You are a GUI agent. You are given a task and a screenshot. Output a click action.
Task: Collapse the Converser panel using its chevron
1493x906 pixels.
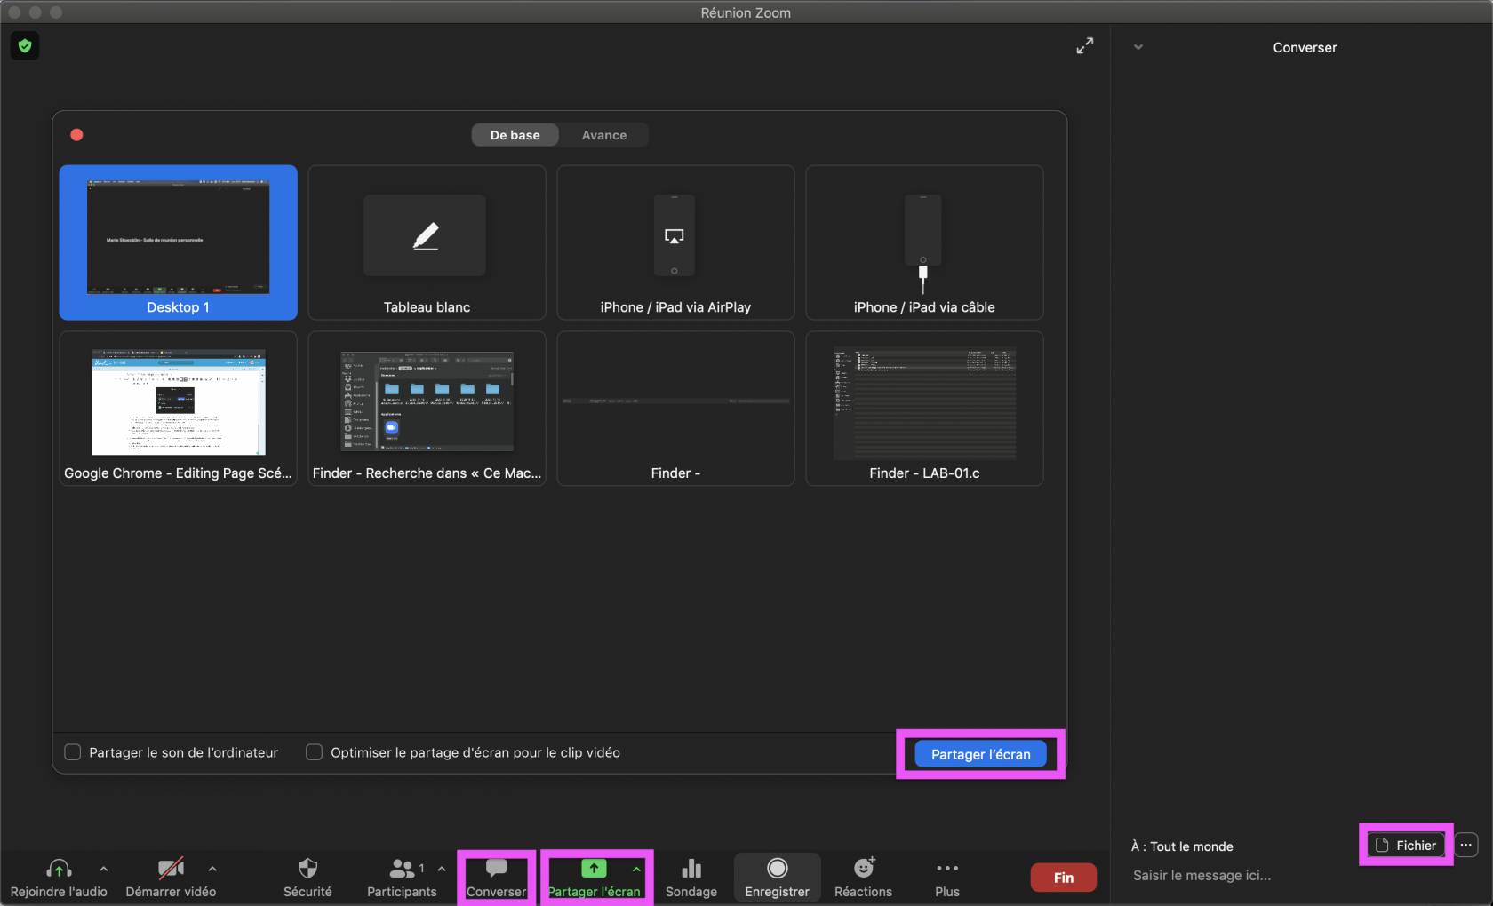[x=1138, y=47]
